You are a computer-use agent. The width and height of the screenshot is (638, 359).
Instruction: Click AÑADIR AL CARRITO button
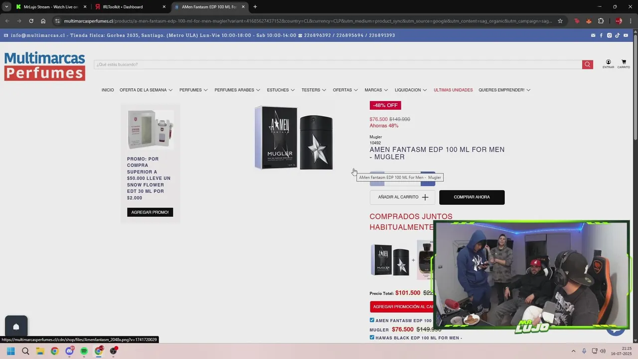(402, 197)
